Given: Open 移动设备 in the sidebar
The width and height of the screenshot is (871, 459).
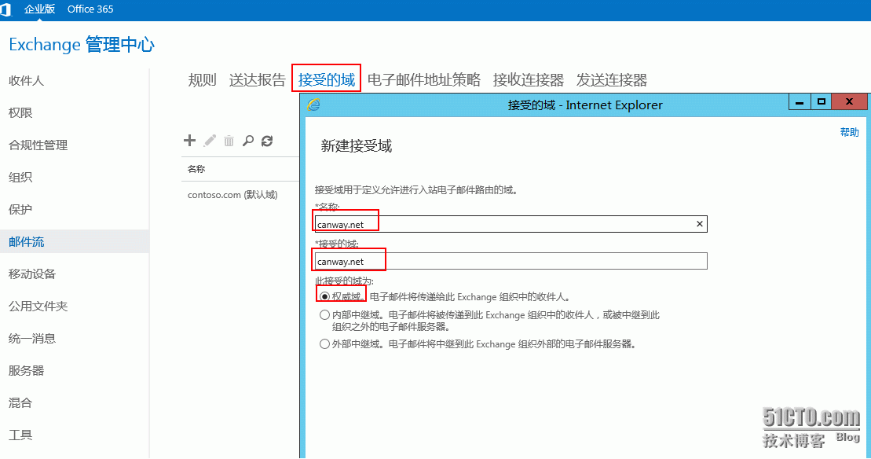Looking at the screenshot, I should coord(32,274).
